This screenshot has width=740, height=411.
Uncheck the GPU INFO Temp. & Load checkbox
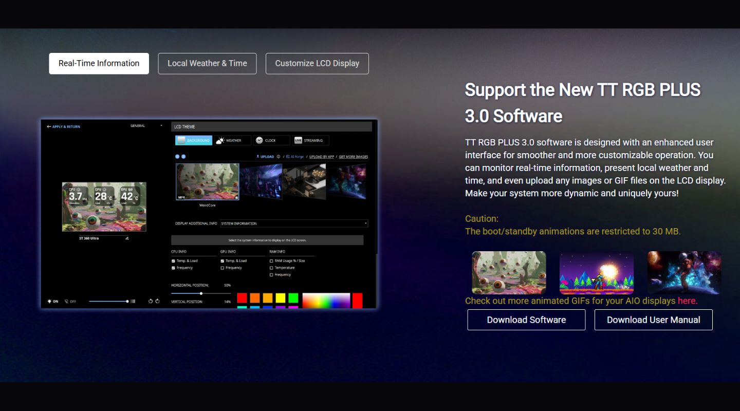[222, 261]
